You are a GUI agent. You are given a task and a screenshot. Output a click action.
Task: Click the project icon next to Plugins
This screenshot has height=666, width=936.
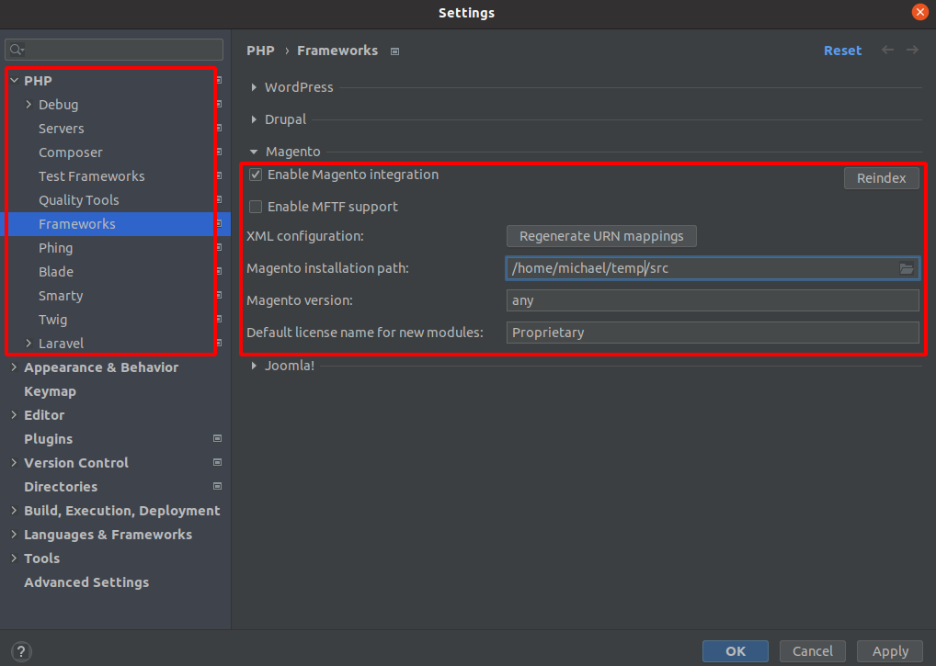(x=217, y=439)
